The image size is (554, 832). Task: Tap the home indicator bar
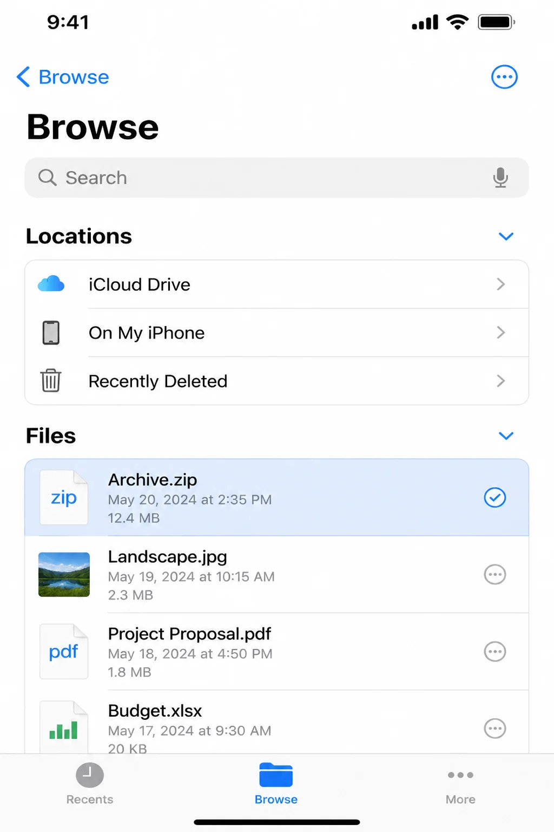pos(276,822)
